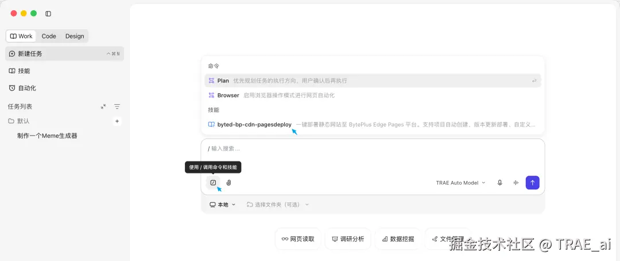Click the slash command and skills icon
The width and height of the screenshot is (620, 261).
click(x=213, y=183)
